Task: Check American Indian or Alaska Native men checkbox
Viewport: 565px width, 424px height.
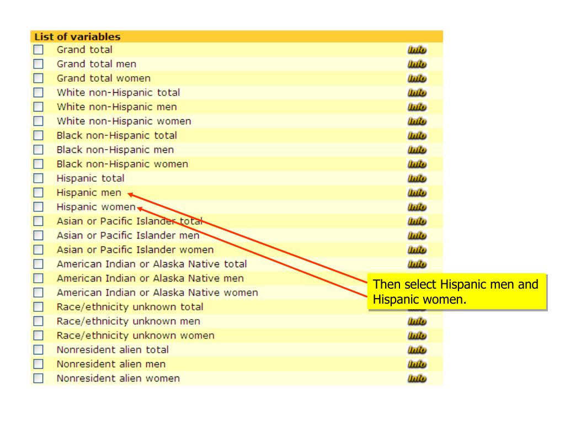Action: 38,278
